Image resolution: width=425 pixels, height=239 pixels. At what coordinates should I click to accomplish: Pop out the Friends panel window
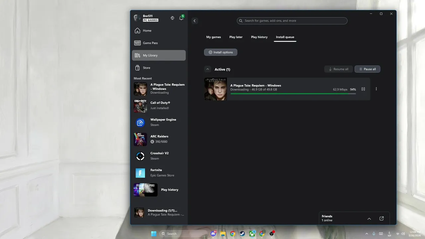[382, 218]
